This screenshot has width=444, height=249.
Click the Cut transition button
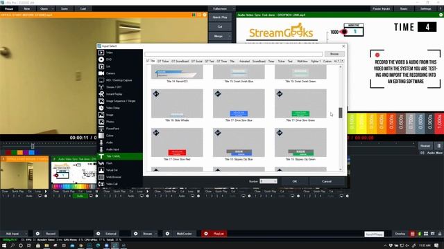click(x=220, y=26)
